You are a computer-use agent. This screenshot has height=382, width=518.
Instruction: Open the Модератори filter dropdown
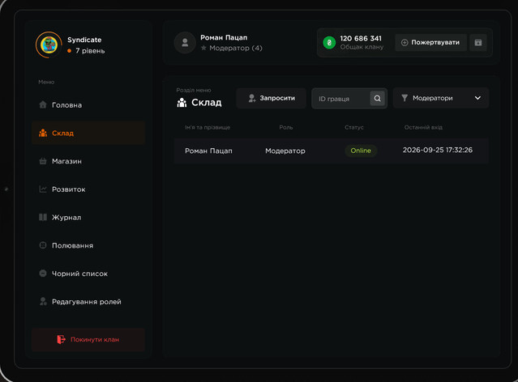click(x=441, y=98)
